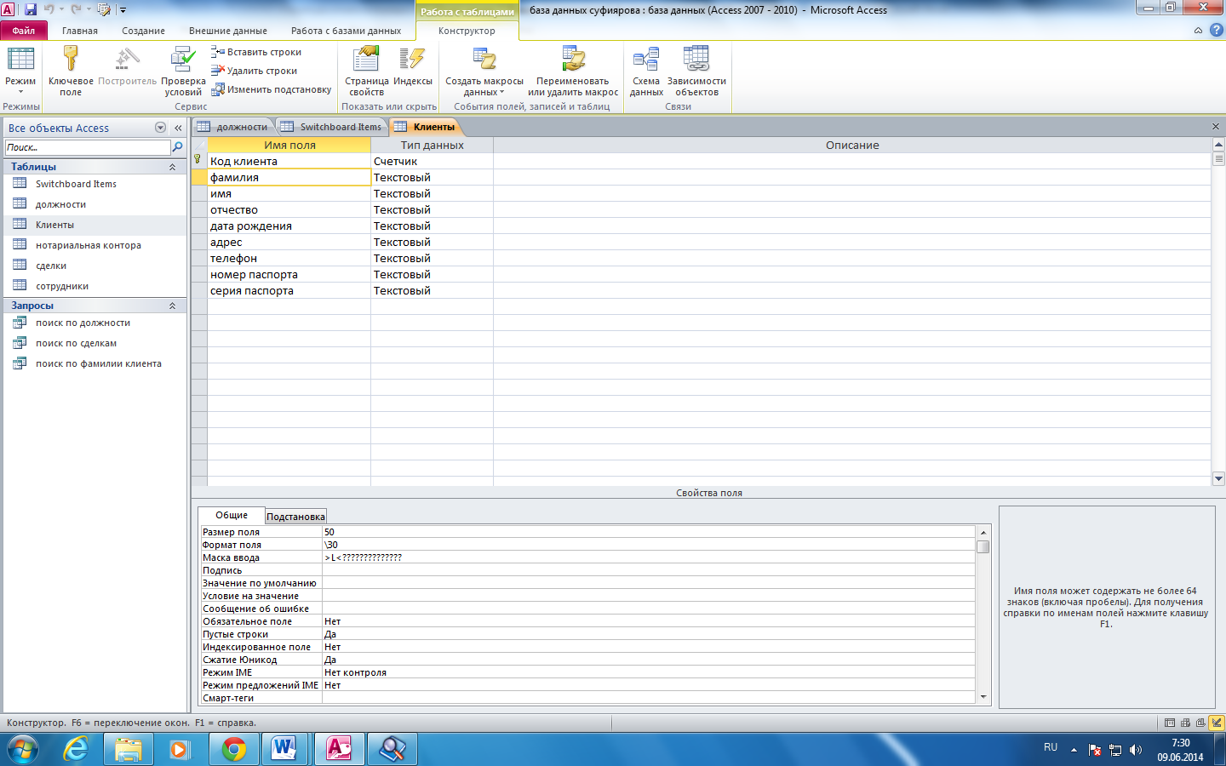This screenshot has height=766, width=1226.
Task: Click Проверка условий validation icon
Action: 183,71
